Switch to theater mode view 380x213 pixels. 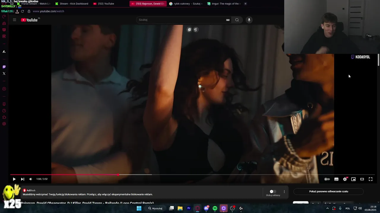(x=362, y=179)
